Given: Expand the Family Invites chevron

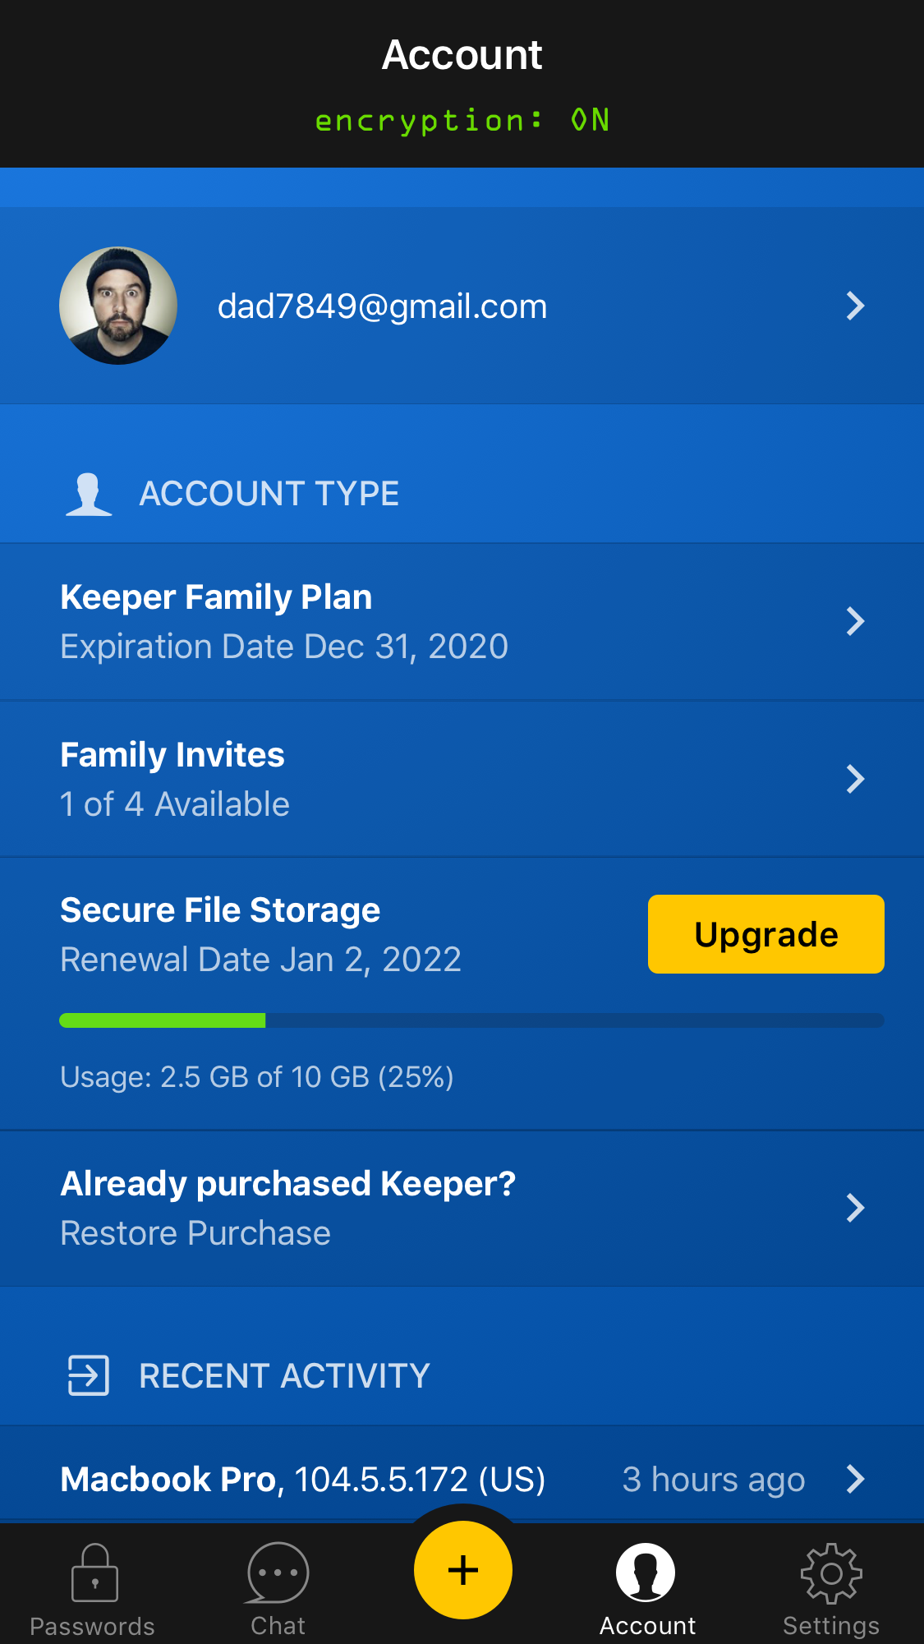Looking at the screenshot, I should pyautogui.click(x=855, y=779).
